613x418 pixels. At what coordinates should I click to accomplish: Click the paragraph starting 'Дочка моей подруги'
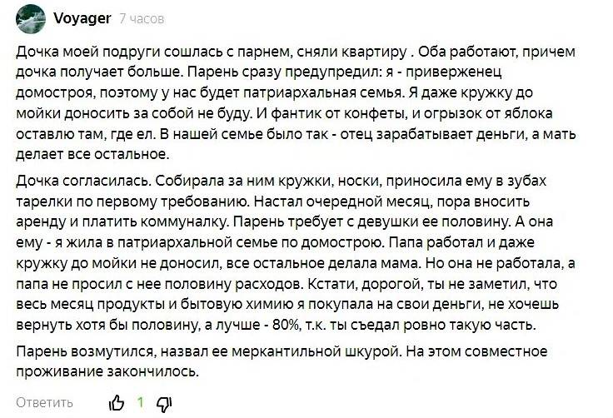[x=296, y=103]
